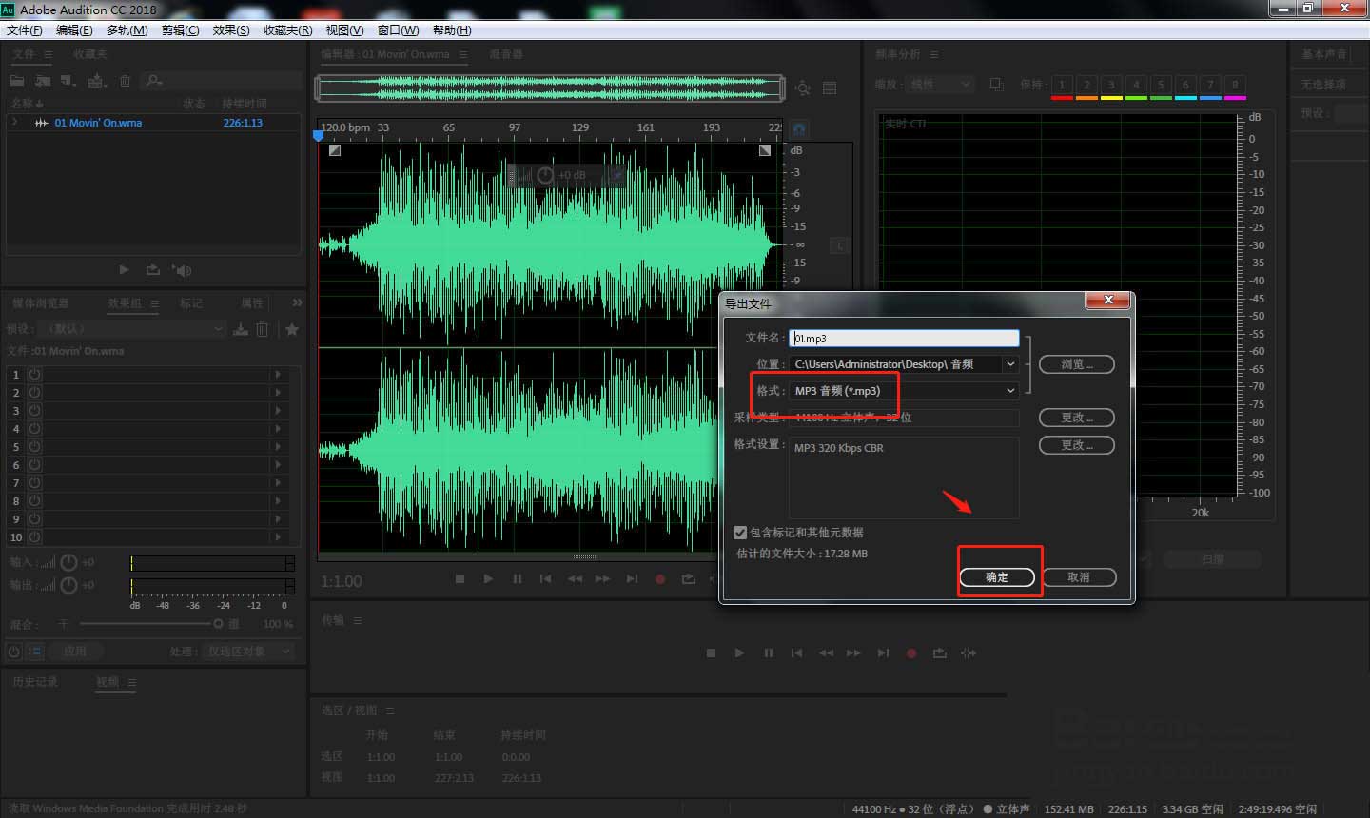Switch to the Media Browser tab

click(40, 303)
